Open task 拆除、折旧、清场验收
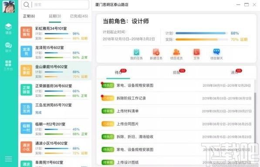Image resolution: width=260 pixels, height=167 pixels. [x=135, y=137]
